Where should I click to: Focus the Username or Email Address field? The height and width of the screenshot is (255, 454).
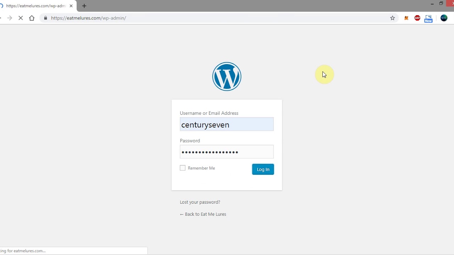click(227, 124)
